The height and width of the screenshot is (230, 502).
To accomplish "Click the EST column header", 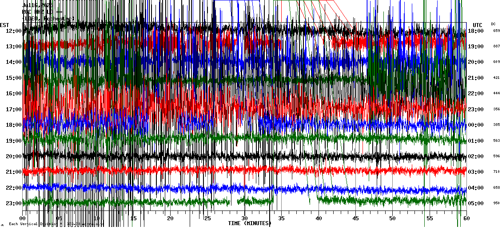I will pyautogui.click(x=5, y=25).
